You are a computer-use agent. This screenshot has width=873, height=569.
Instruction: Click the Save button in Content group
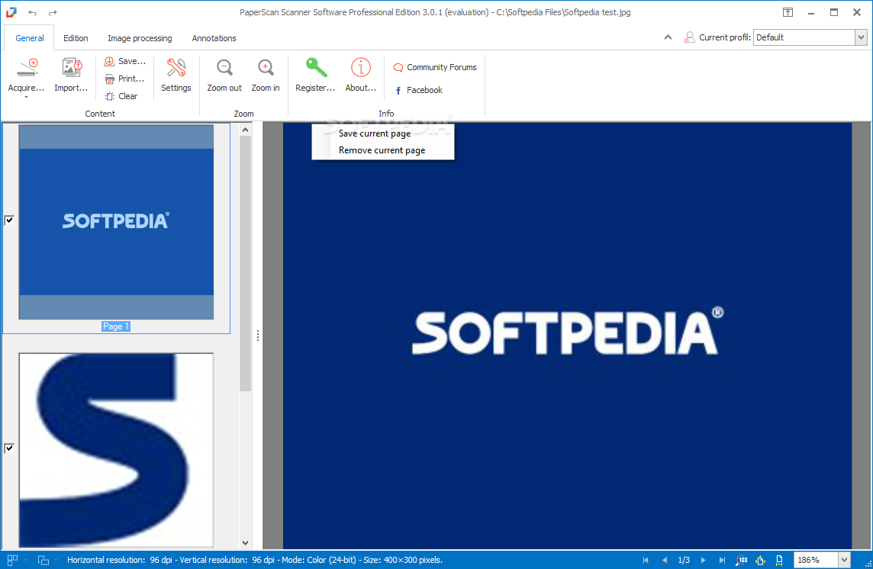tap(124, 61)
